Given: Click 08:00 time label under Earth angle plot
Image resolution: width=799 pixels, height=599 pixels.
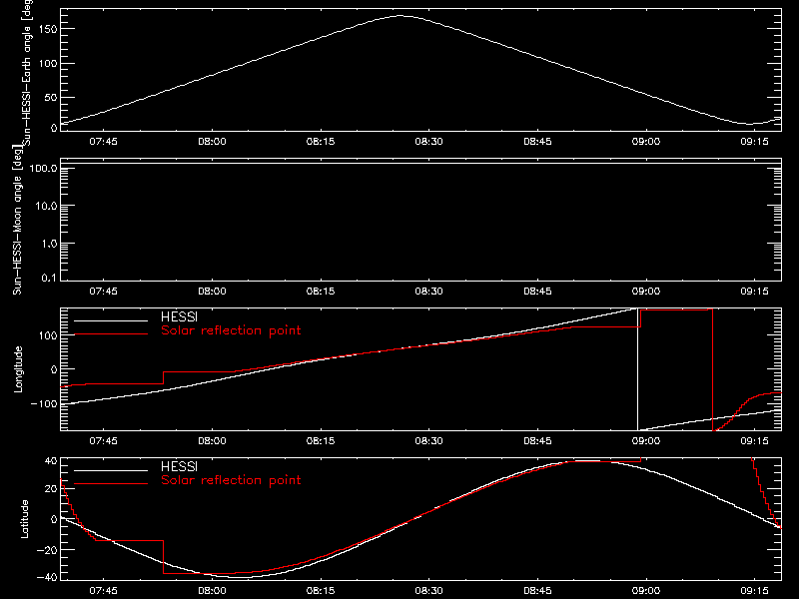Looking at the screenshot, I should tap(212, 141).
